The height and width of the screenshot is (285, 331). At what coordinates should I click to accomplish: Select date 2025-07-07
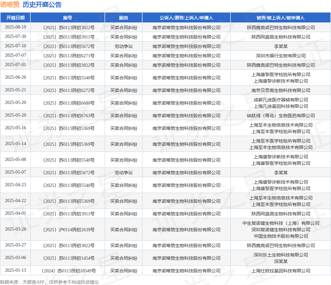16,55
